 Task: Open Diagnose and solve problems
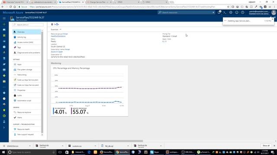pyautogui.click(x=27, y=53)
